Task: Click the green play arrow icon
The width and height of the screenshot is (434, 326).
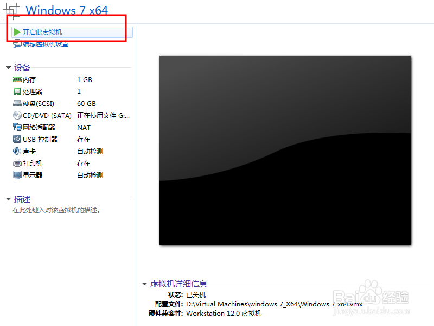Action: pyautogui.click(x=17, y=32)
